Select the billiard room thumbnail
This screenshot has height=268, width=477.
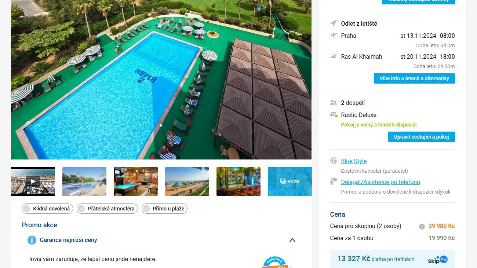(x=136, y=181)
